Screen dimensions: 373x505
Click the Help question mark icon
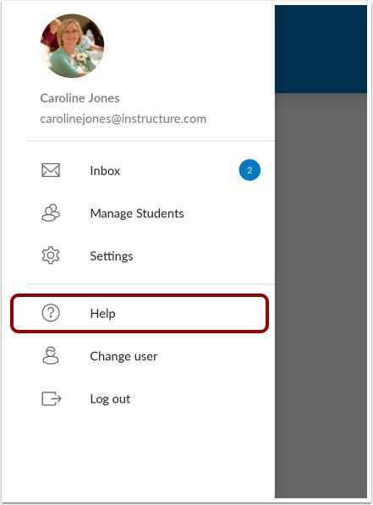click(51, 313)
